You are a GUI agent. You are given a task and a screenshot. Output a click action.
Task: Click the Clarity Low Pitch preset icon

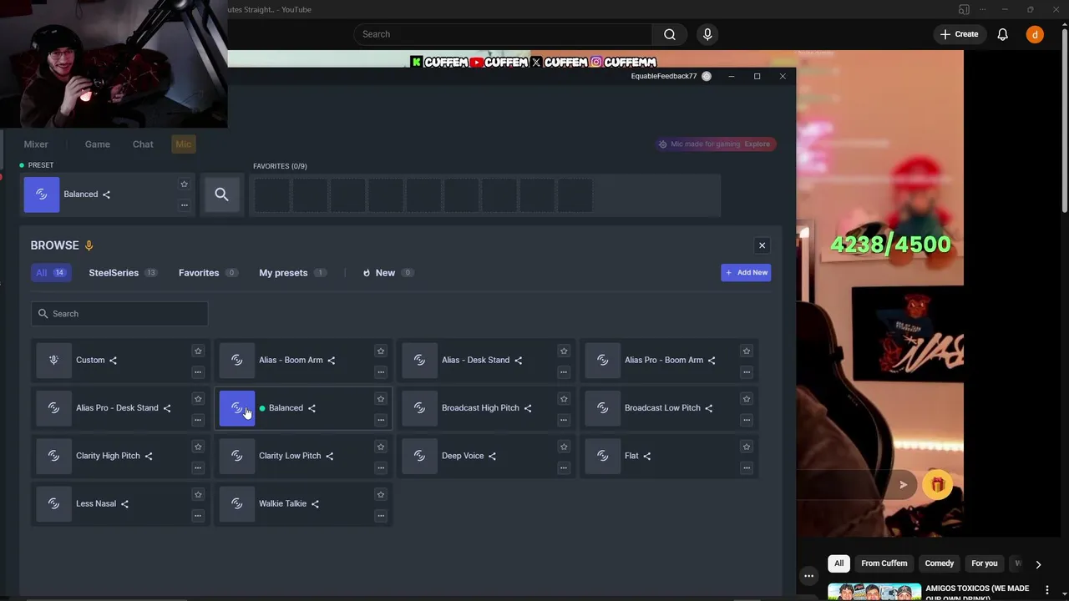pos(237,456)
